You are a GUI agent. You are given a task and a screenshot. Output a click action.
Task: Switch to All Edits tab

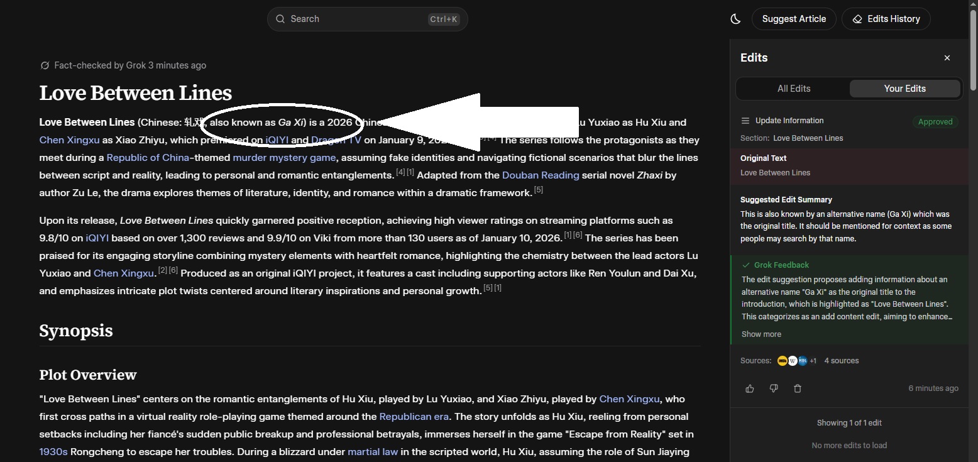click(x=794, y=89)
